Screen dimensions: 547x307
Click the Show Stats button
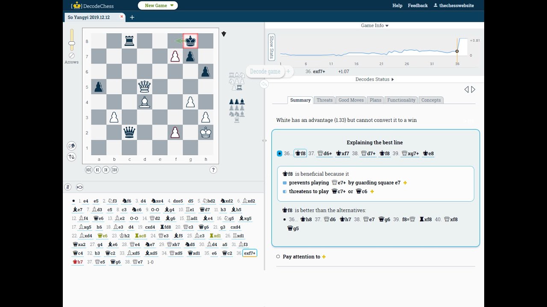click(x=271, y=47)
